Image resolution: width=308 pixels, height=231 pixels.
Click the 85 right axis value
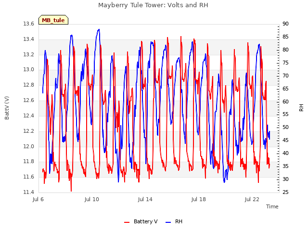tap(285, 37)
